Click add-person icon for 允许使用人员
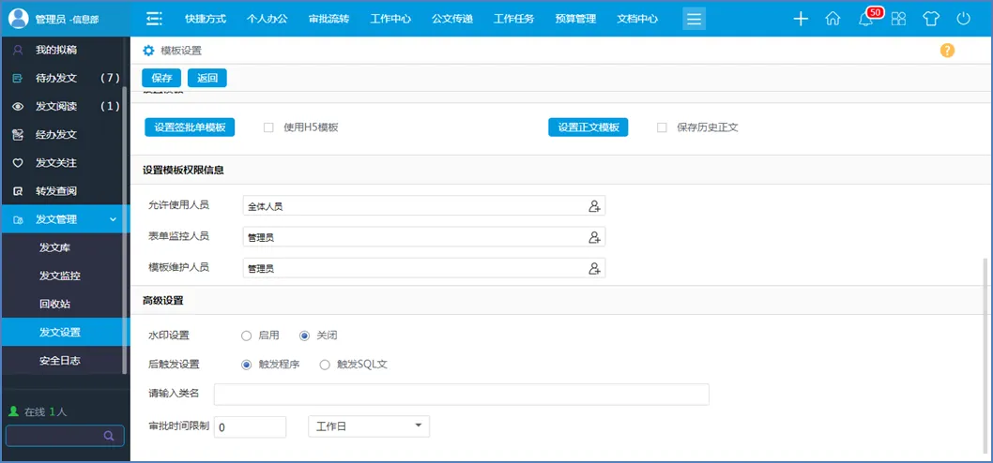 point(594,206)
